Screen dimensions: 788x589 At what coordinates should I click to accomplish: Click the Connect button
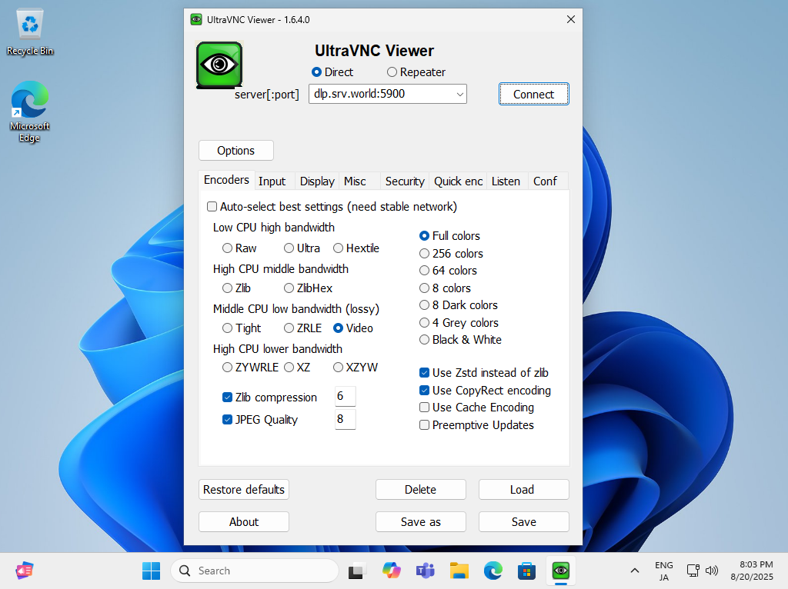(534, 94)
